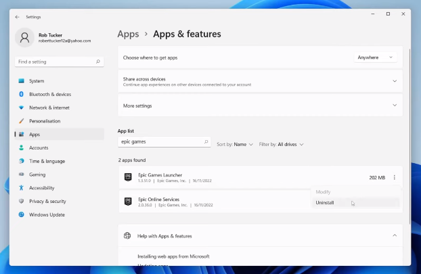
Task: Select Uninstall from the context menu
Action: coord(355,202)
